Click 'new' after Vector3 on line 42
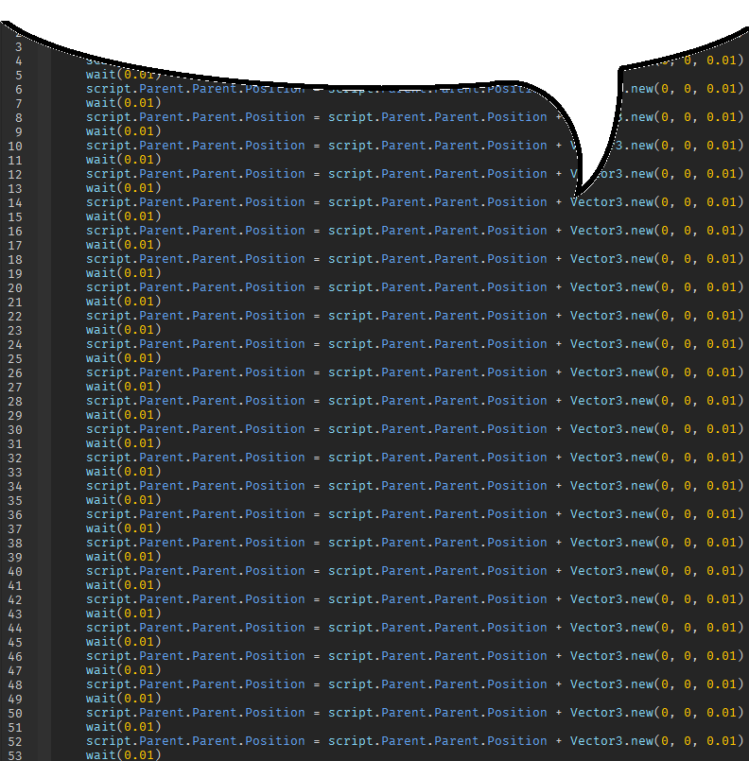 pyautogui.click(x=641, y=599)
